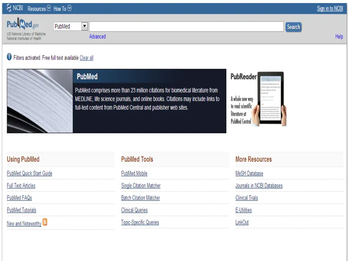Expand the Resources menu
Screen dimensions: 348x261
(x=39, y=8)
